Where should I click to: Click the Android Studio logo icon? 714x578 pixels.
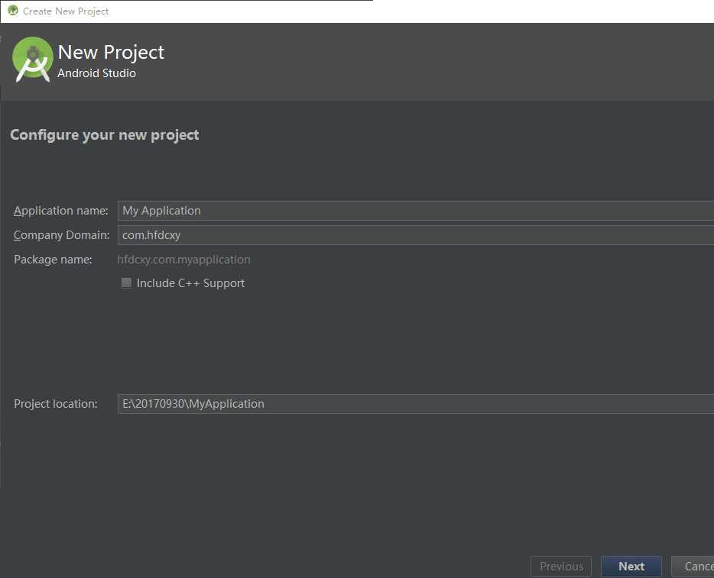tap(32, 60)
